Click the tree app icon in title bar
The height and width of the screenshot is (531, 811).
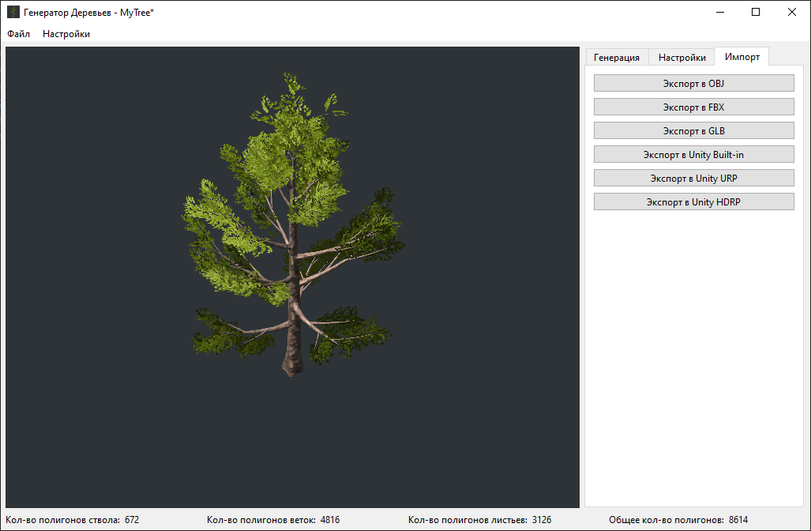[x=13, y=12]
